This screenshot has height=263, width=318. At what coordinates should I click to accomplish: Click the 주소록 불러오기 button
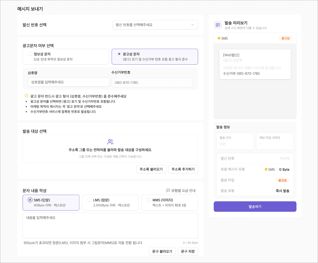(x=151, y=169)
